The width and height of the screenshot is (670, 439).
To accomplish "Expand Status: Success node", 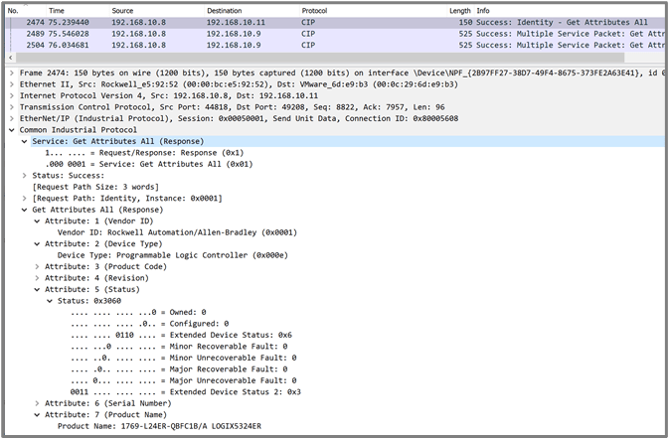I will (x=25, y=176).
